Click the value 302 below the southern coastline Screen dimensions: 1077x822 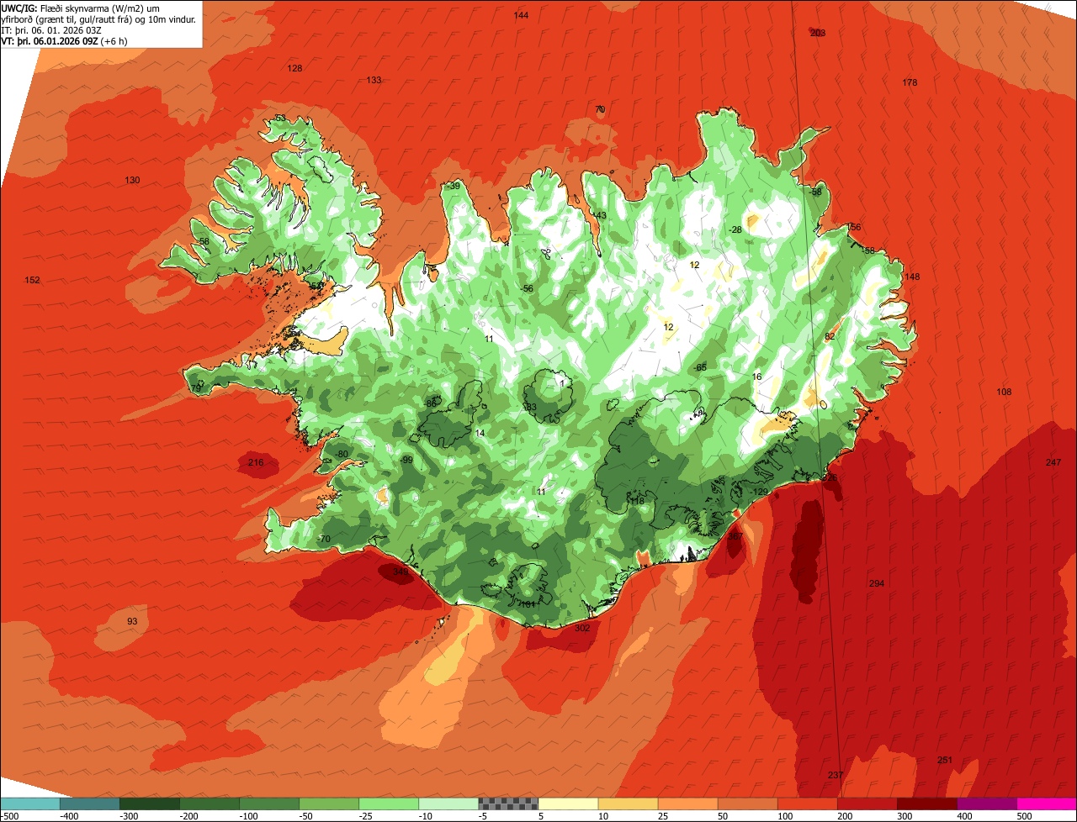click(x=582, y=628)
